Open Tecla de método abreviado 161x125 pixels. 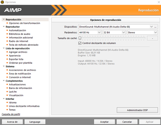click(23, 45)
